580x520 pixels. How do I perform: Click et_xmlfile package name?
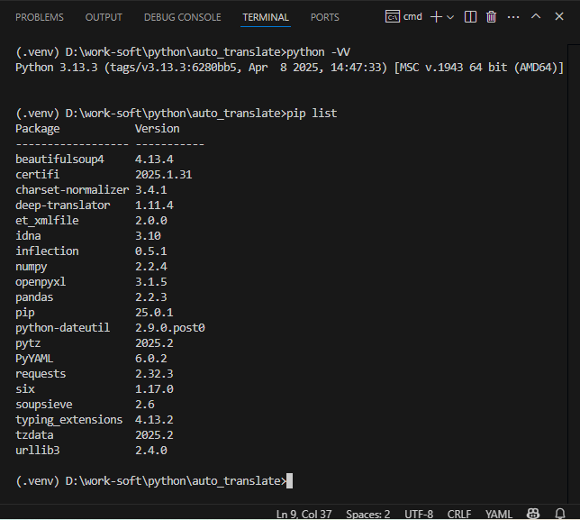pos(47,221)
